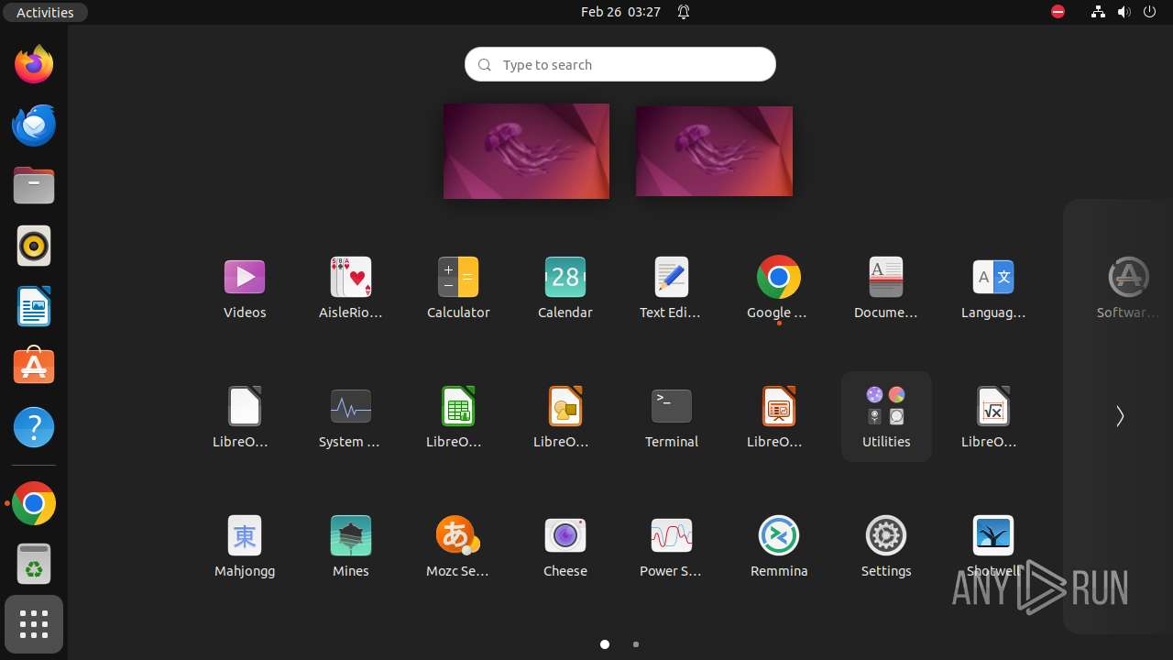Select the first app grid page dot

click(605, 644)
